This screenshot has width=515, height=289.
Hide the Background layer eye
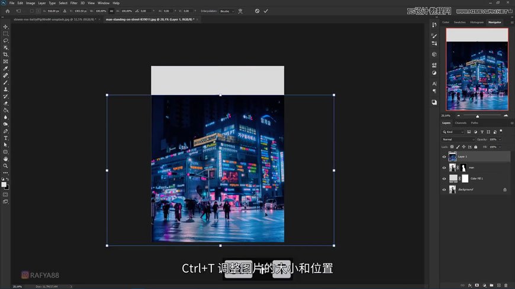pyautogui.click(x=444, y=190)
